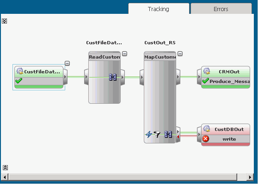Image resolution: width=258 pixels, height=184 pixels.
Task: Select the MapCustome pipeline header
Action: pos(160,57)
